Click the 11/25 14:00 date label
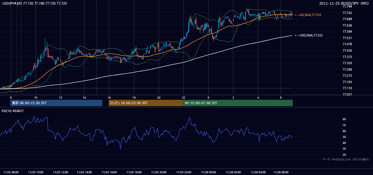Screen dimensions: 373x175 (x=84, y=172)
